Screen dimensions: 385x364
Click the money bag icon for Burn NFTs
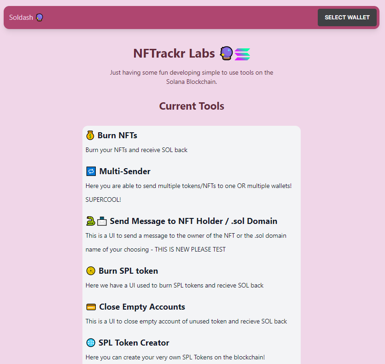(x=90, y=135)
